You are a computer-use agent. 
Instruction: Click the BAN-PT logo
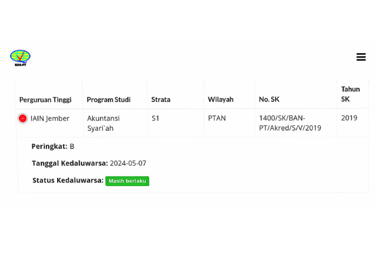pos(20,58)
